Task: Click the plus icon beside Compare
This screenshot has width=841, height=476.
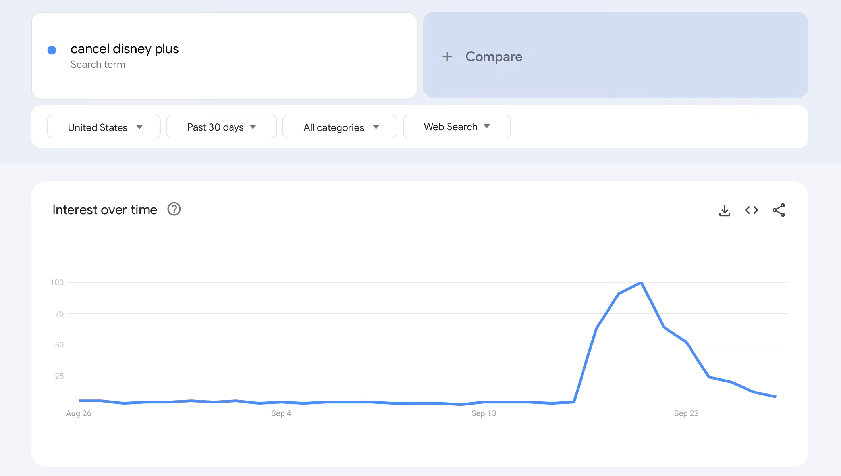Action: (x=447, y=56)
